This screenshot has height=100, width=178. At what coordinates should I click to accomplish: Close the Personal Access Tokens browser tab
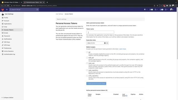pos(44,2)
